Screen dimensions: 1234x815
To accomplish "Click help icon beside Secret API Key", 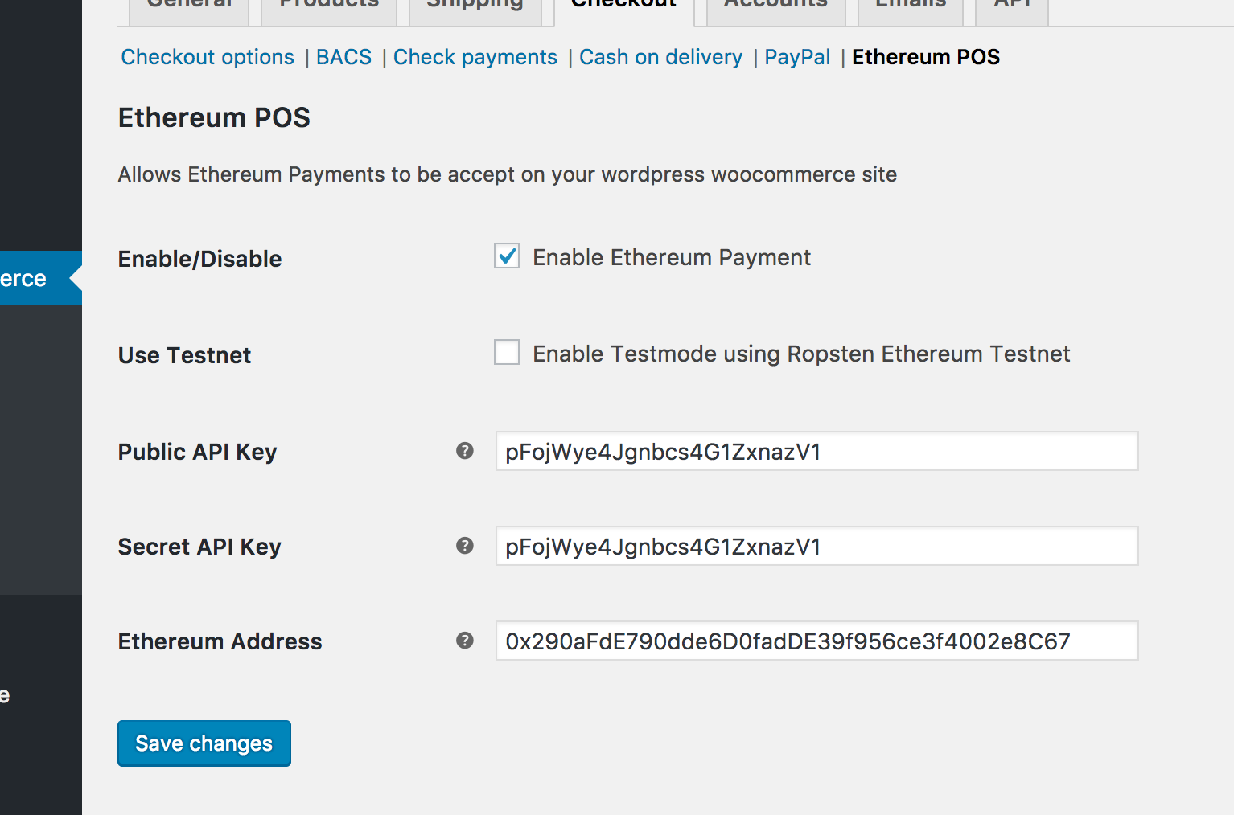I will pos(465,546).
